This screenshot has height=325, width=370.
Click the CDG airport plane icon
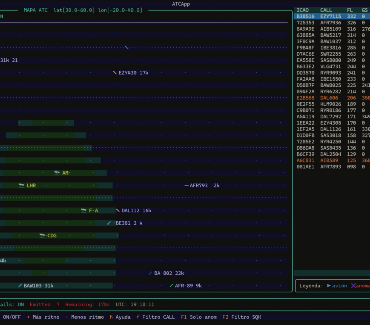click(42, 235)
